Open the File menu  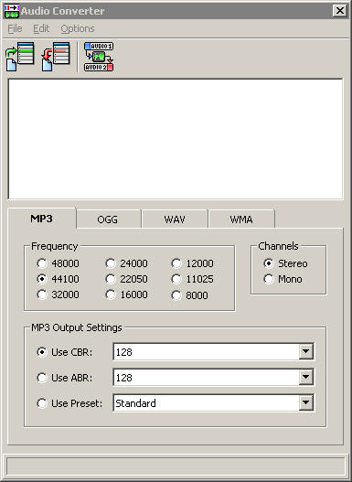[15, 28]
